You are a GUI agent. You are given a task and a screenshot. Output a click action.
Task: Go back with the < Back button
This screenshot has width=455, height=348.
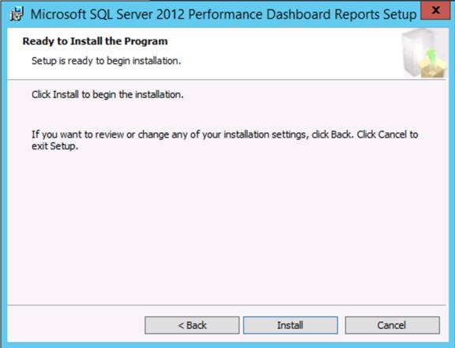coord(192,325)
